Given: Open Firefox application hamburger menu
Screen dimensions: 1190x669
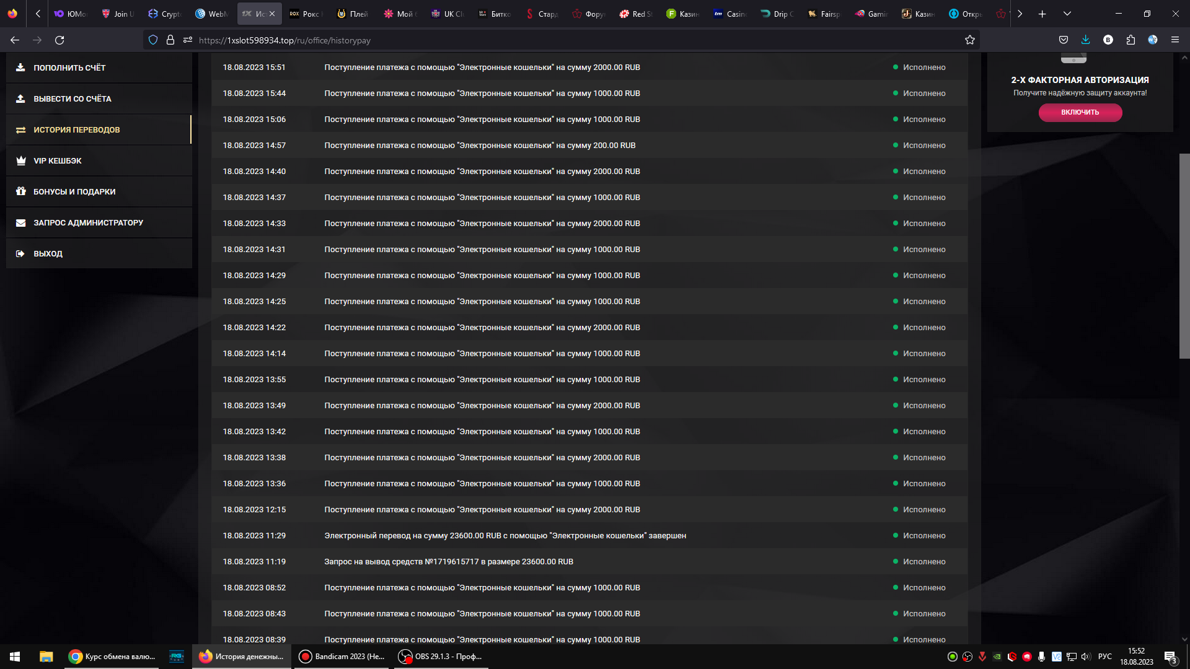Looking at the screenshot, I should (1175, 40).
